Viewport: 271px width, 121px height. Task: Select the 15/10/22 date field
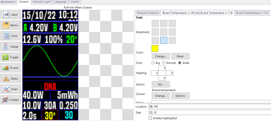point(40,16)
